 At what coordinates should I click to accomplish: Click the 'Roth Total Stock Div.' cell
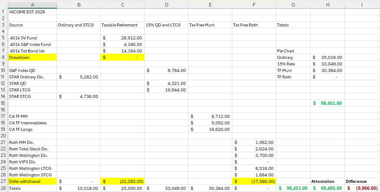click(33, 149)
